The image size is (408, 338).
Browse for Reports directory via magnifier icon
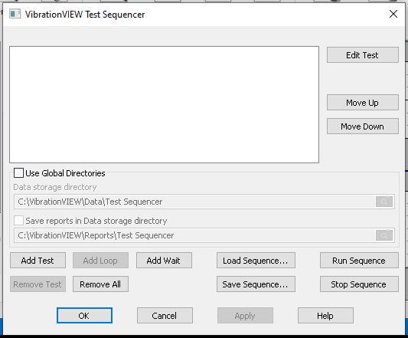coord(384,235)
